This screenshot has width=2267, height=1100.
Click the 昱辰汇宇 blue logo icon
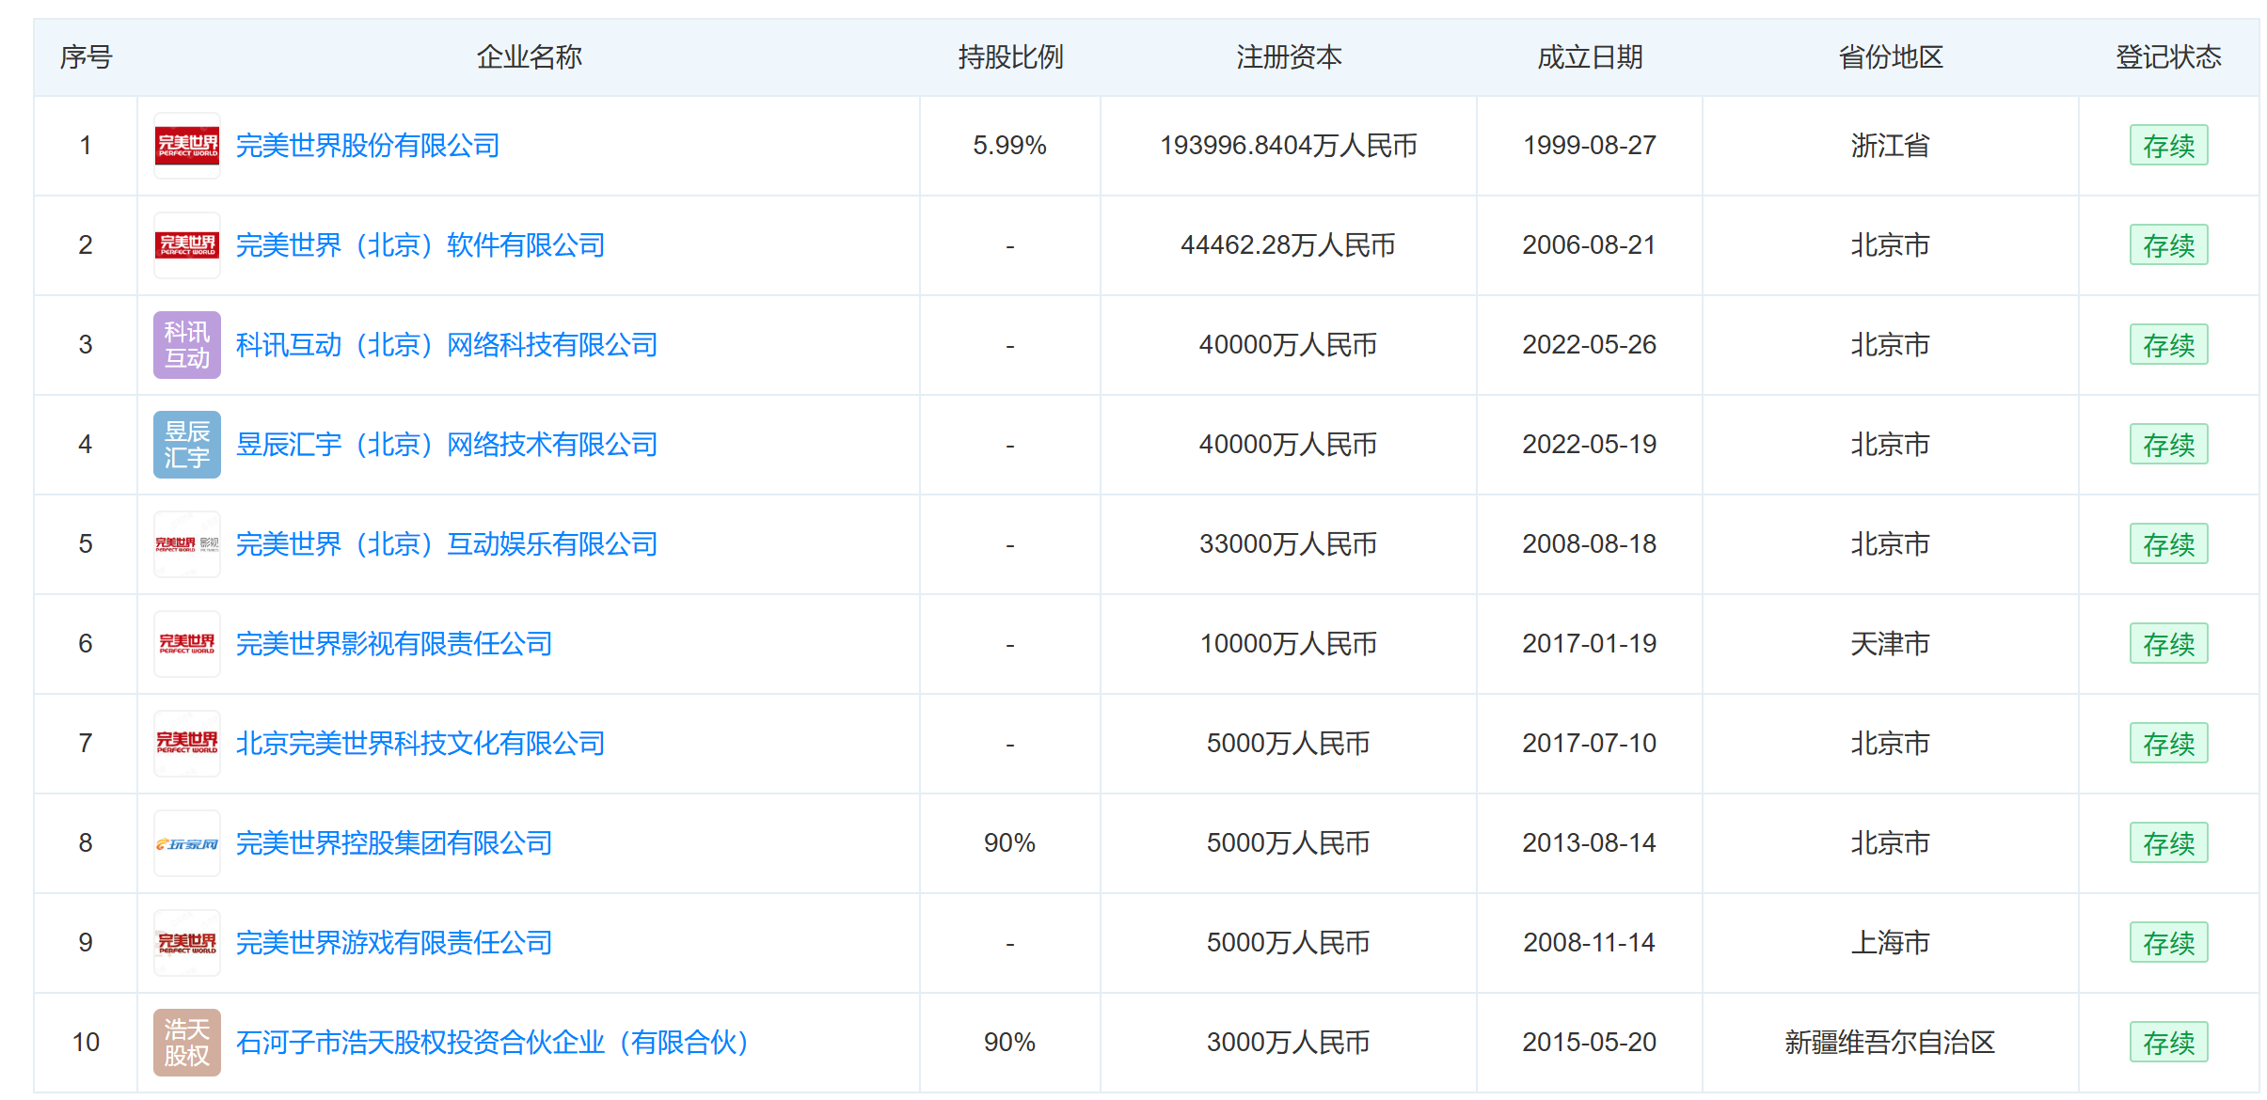[187, 445]
